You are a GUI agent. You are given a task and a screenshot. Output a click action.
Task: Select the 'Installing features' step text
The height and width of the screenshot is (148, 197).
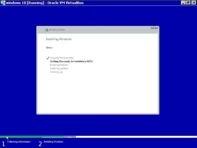point(59,65)
